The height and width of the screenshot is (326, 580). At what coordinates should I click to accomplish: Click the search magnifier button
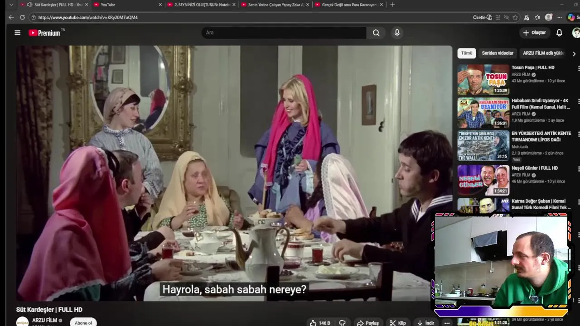pos(376,33)
